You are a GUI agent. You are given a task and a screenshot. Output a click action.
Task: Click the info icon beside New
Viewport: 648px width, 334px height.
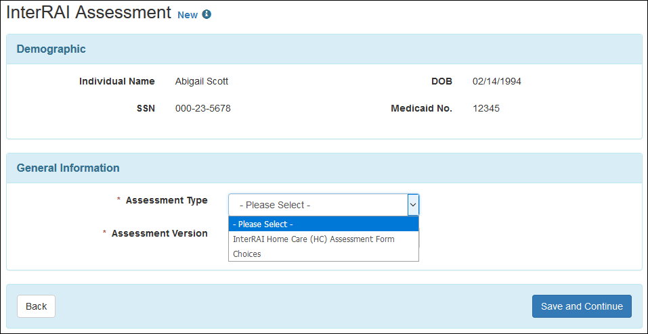tap(207, 15)
